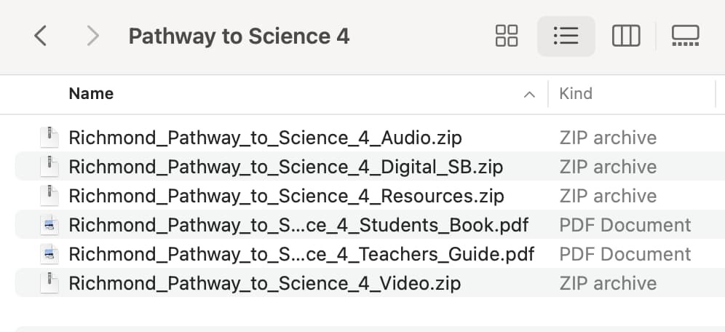The image size is (725, 332).
Task: Sort files by Name column header
Action: [x=91, y=94]
